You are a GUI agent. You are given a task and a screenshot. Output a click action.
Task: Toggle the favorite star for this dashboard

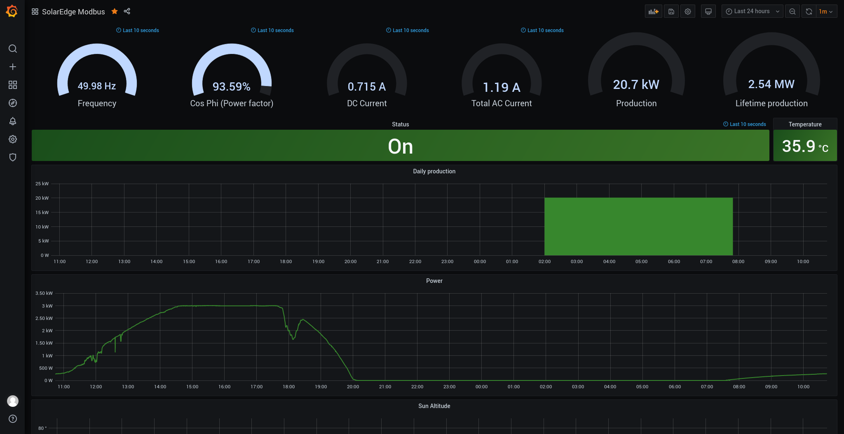[115, 11]
